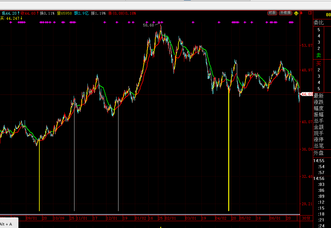This screenshot has width=331, height=228.
Task: Click the green 卖 sell label
Action: coord(319,55)
